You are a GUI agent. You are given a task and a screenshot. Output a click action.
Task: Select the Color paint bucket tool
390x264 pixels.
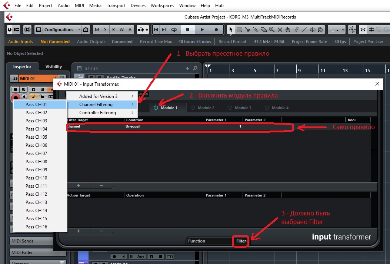[x=321, y=30]
